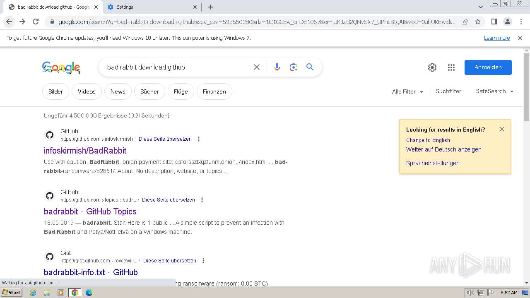
Task: Open the taskbar volume control
Action: 471,293
